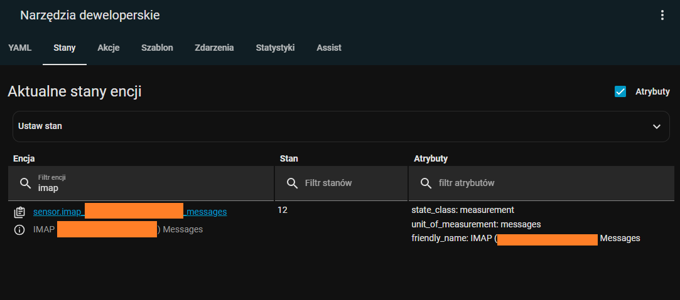Click the clipboard copy entity ID icon
This screenshot has width=680, height=300.
19,212
